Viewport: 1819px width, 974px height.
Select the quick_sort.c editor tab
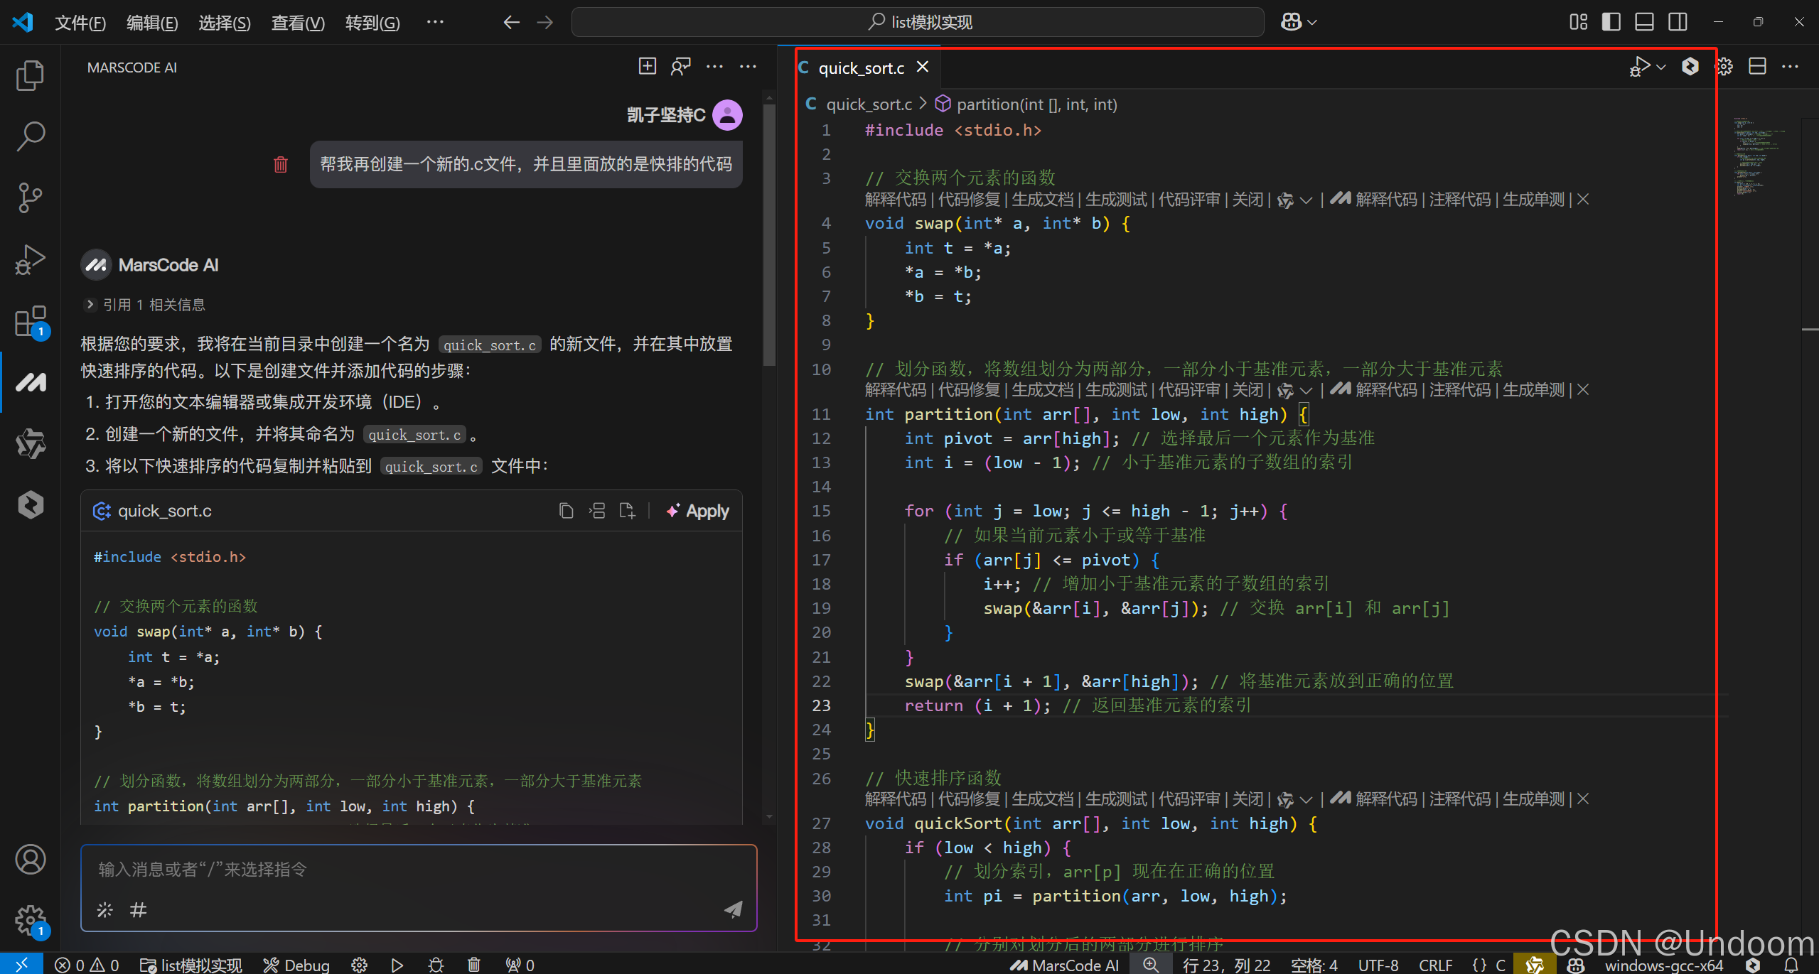(x=861, y=68)
